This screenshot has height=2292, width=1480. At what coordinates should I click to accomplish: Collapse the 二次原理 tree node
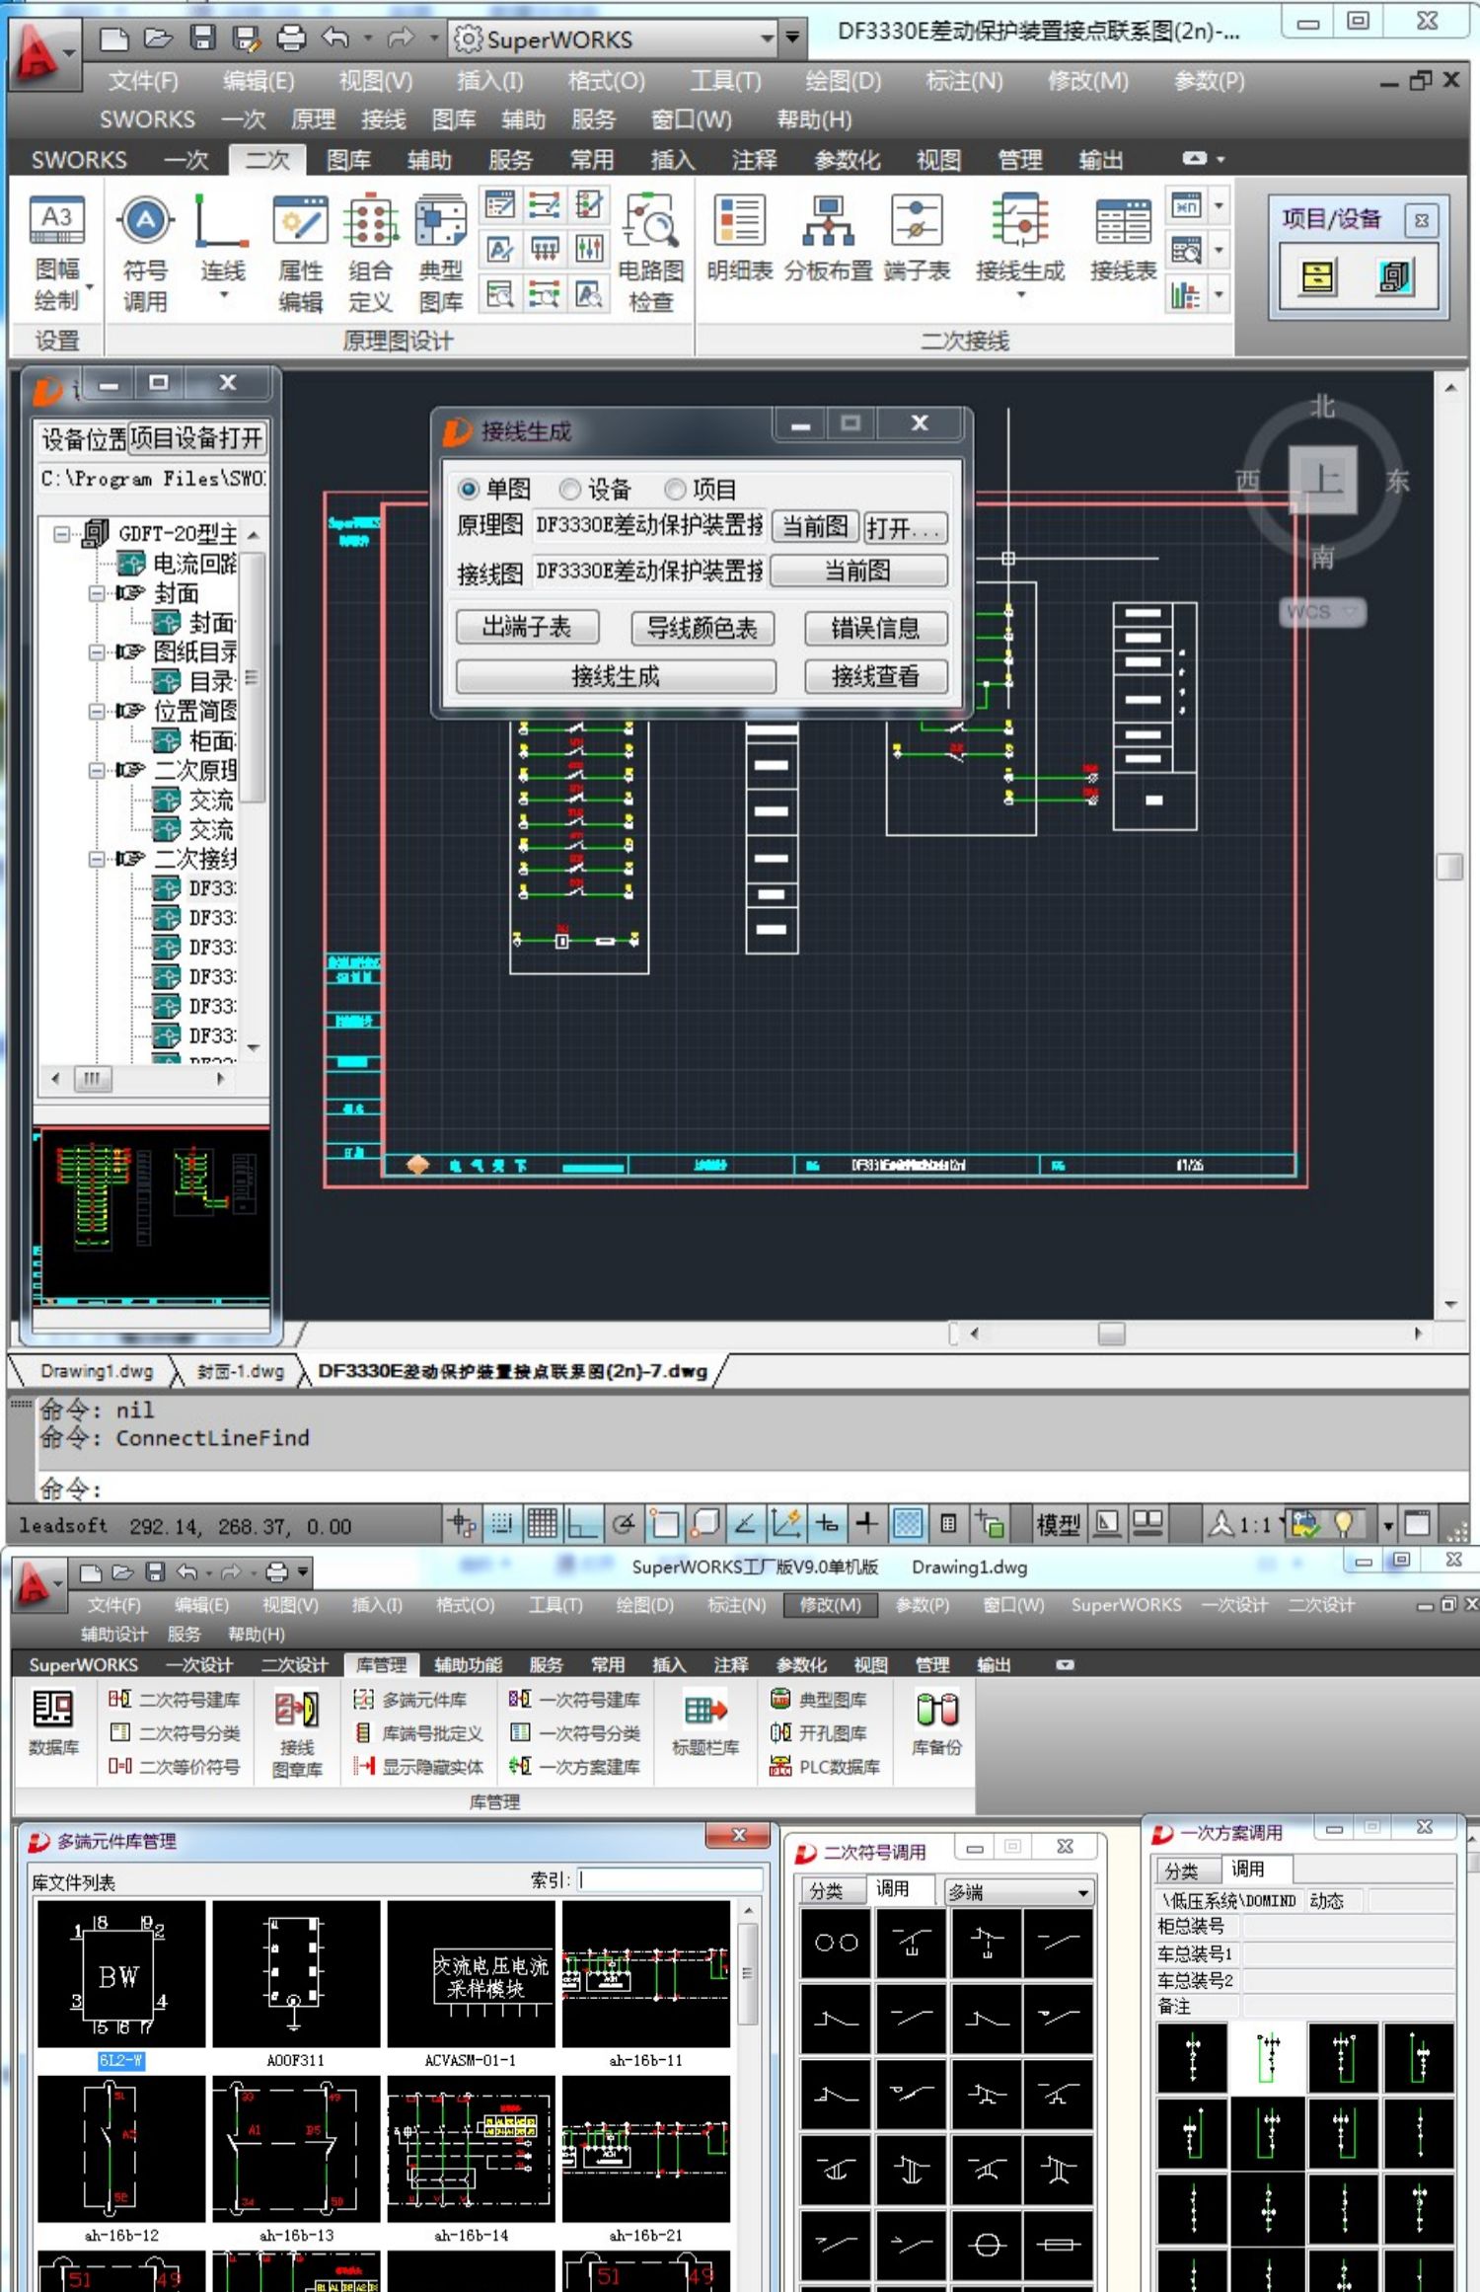tap(97, 770)
